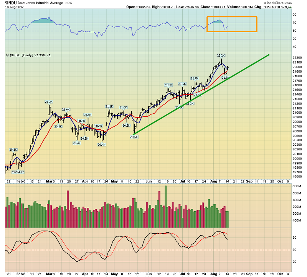Click the 70 overbought level on the RSI axis
This screenshot has height=277, width=307.
pos(294,23)
